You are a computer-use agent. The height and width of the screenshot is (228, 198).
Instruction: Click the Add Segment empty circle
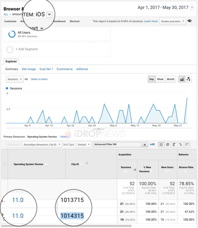tap(10, 50)
